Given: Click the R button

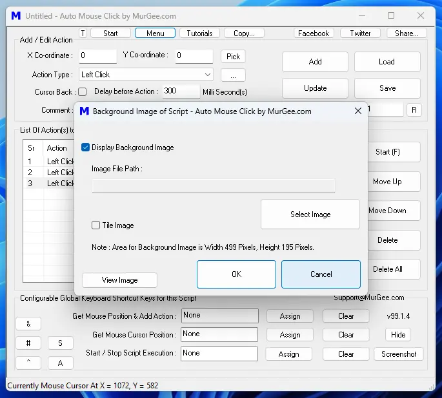Looking at the screenshot, I should [x=414, y=109].
